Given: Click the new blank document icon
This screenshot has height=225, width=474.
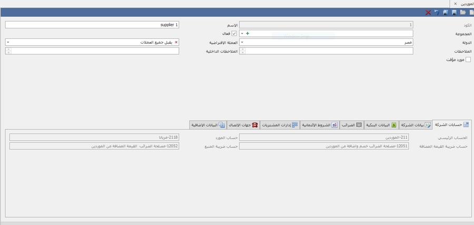Looking at the screenshot, I should (x=471, y=12).
